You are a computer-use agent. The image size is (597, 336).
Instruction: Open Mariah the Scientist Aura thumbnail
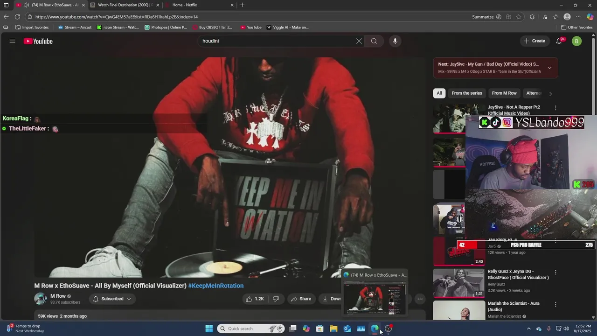[458, 310]
